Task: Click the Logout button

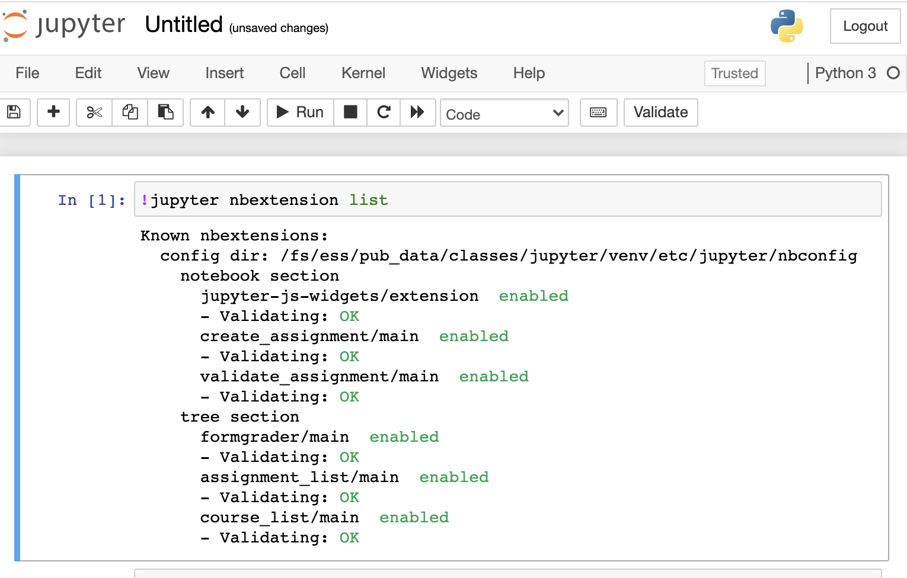Action: click(x=865, y=26)
